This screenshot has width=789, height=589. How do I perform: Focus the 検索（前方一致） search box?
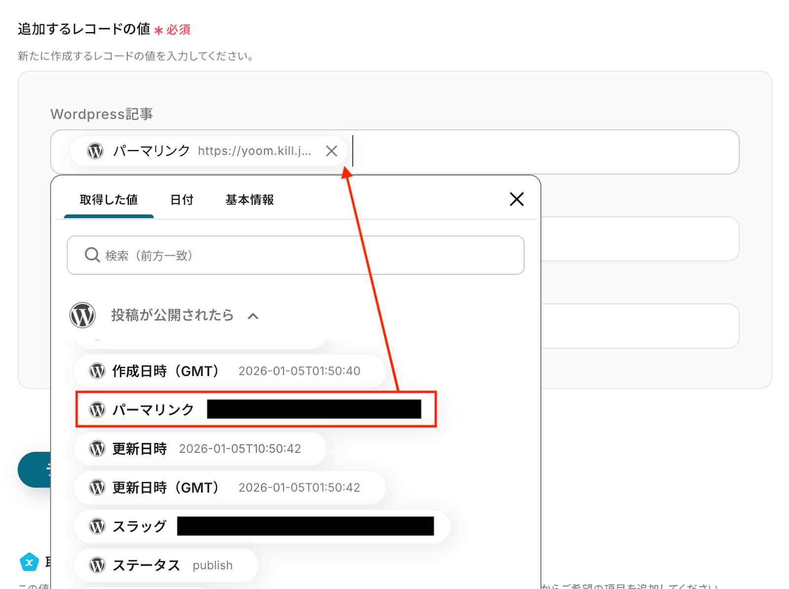295,255
